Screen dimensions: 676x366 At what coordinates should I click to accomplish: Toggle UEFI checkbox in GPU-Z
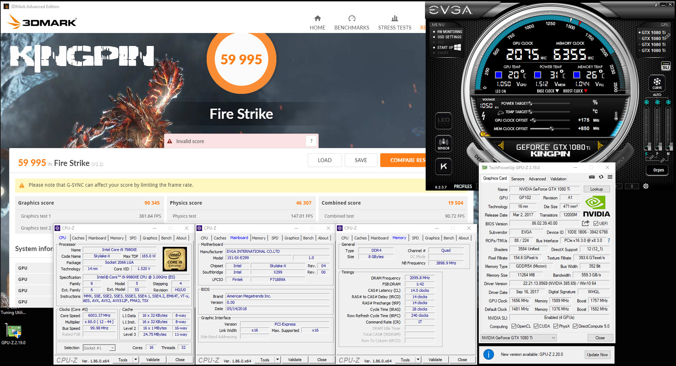tap(596, 223)
